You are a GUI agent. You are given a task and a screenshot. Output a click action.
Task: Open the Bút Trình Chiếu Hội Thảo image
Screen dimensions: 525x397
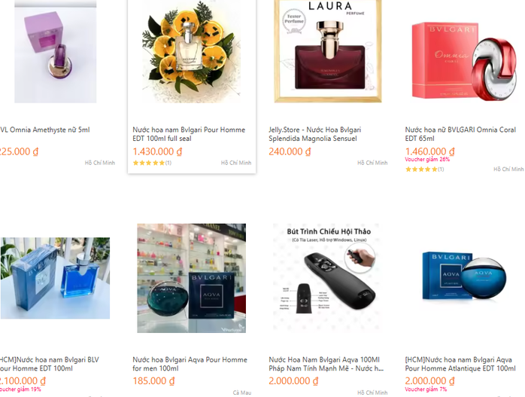(328, 278)
